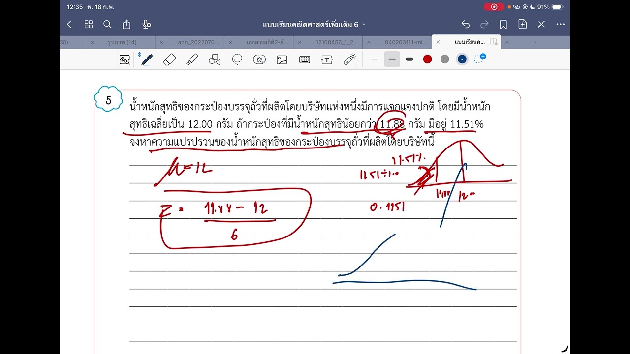Select the Shapes tool
Viewport: 630px width, 354px height.
pyautogui.click(x=214, y=59)
